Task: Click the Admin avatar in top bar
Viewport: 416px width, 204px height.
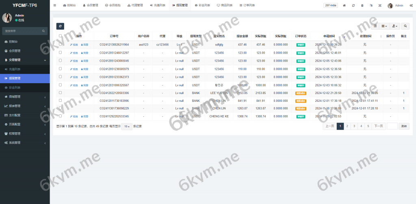Action: (390, 6)
